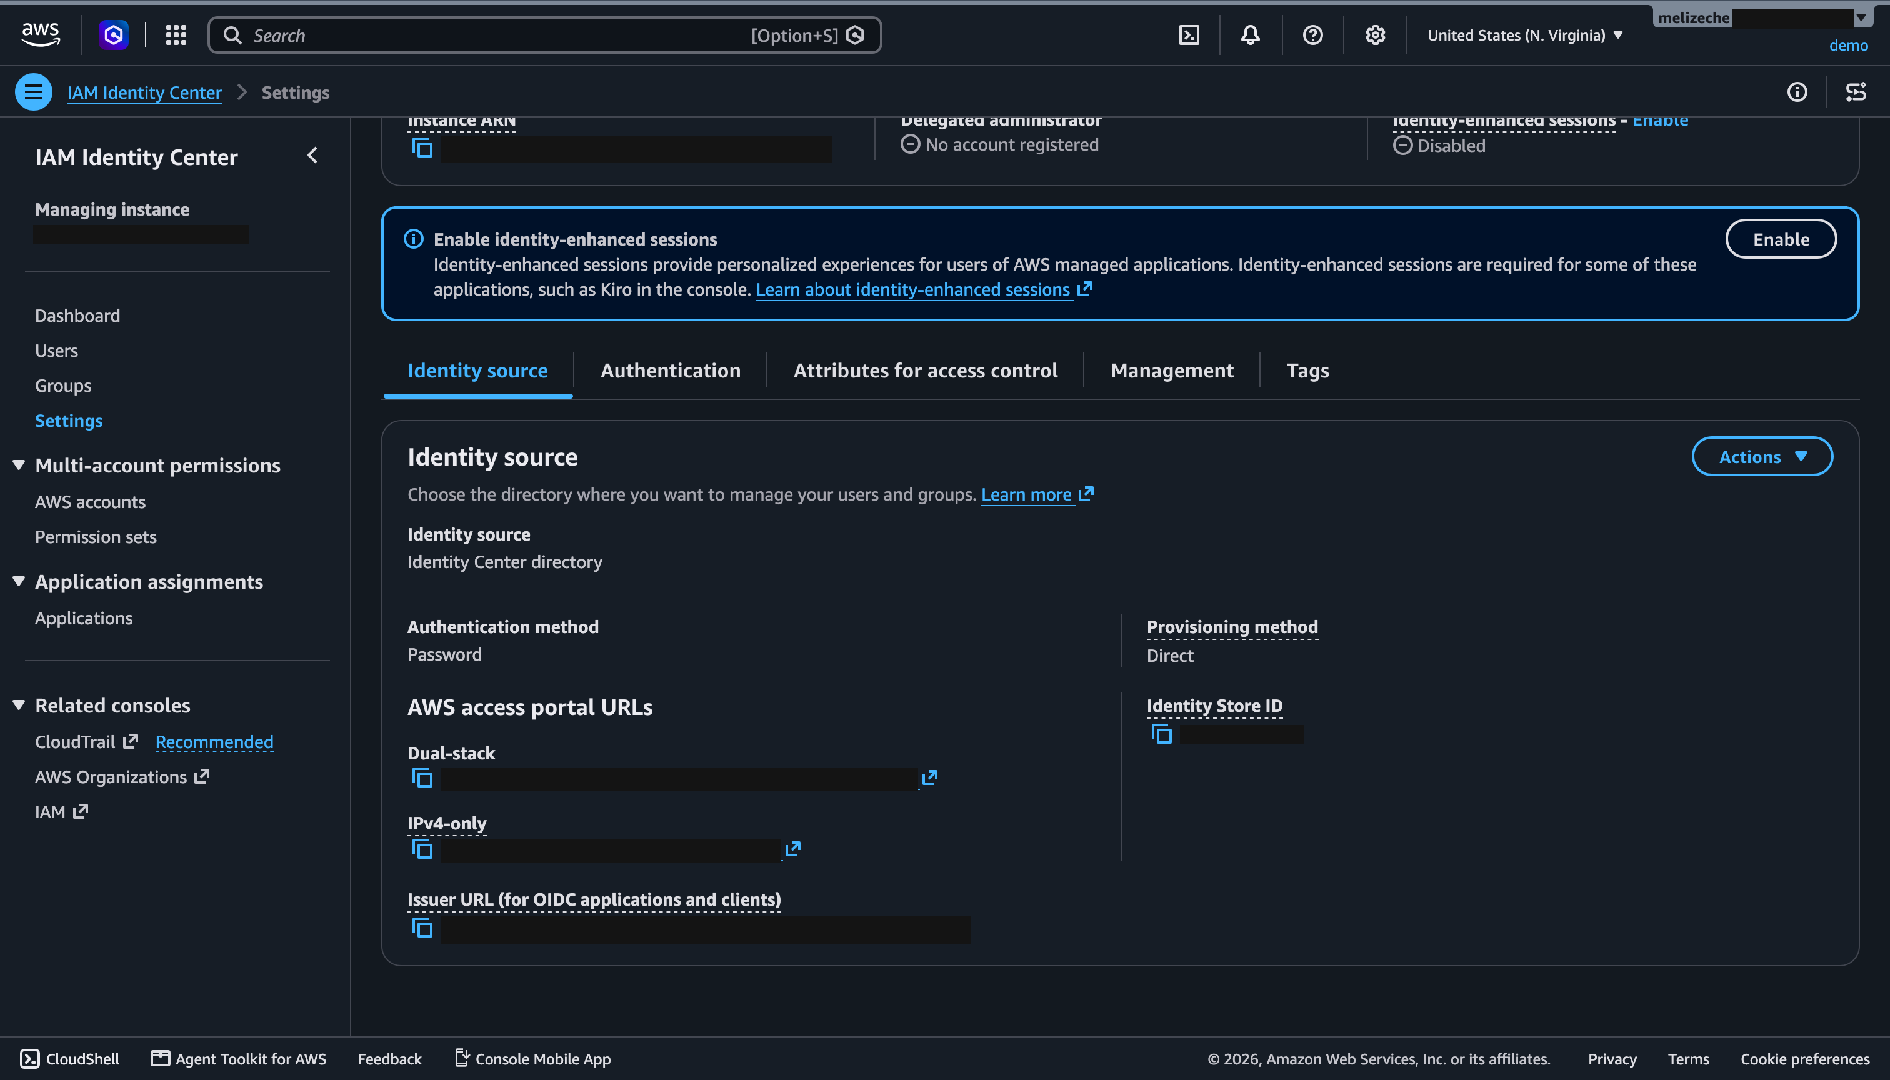Open Agent Toolkit for AWS in footer
Screen dimensions: 1890x1080
[238, 1059]
